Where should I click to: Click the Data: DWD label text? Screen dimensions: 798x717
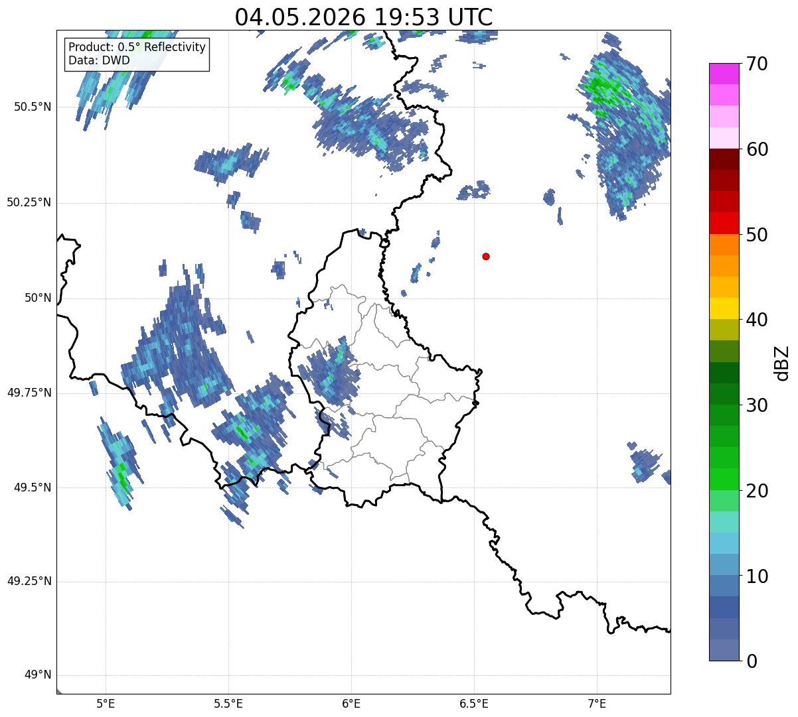point(99,61)
